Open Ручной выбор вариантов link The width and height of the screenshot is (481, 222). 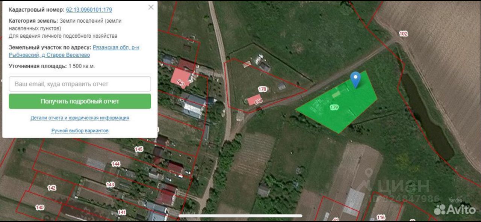point(80,130)
